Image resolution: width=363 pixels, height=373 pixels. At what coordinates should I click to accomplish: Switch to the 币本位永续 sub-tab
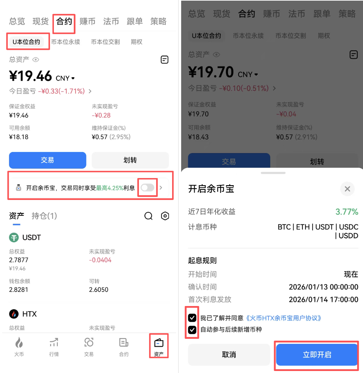coord(66,42)
